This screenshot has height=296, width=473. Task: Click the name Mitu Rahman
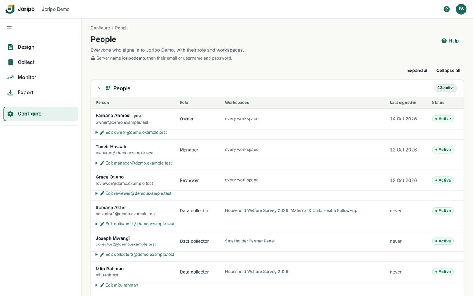coord(110,269)
